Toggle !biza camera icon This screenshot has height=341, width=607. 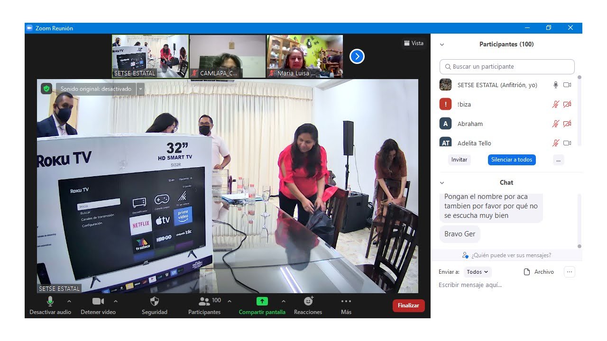567,104
